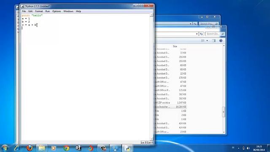Select the Windows Installer file row

[x=171, y=107]
